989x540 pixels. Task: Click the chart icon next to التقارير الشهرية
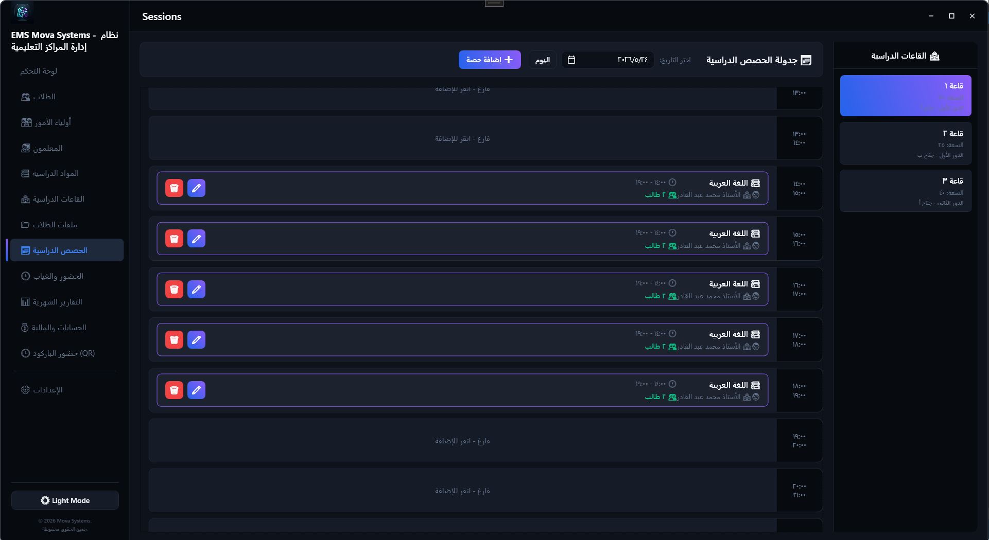pos(25,302)
